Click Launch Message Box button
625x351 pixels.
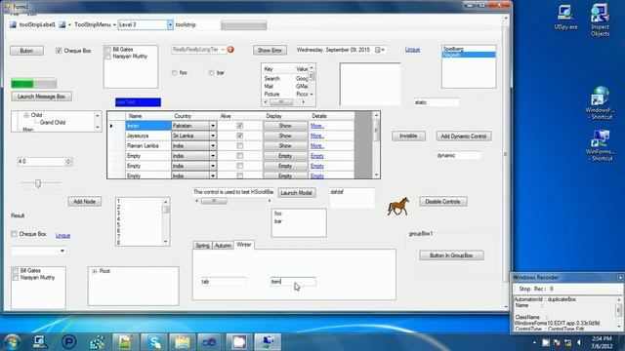coord(41,97)
